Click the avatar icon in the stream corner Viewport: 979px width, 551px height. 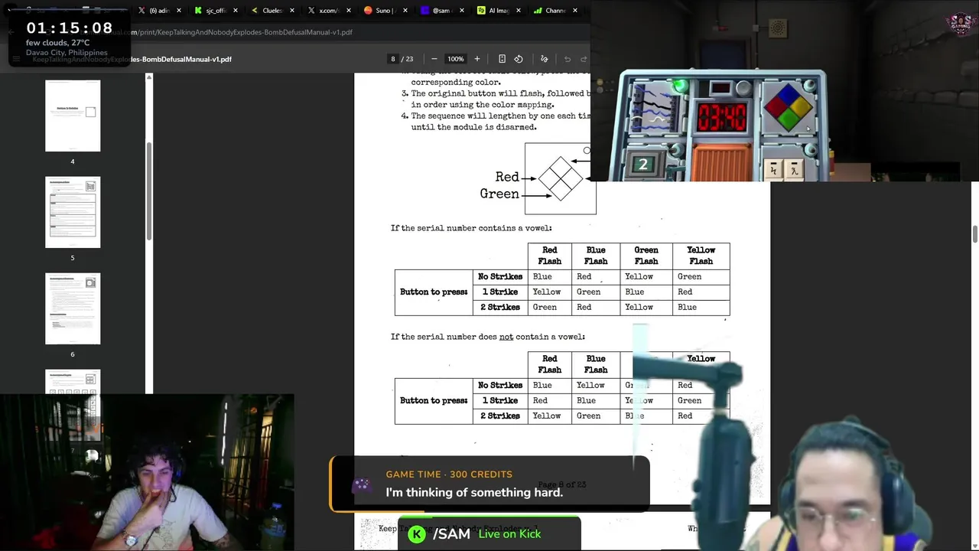click(961, 23)
